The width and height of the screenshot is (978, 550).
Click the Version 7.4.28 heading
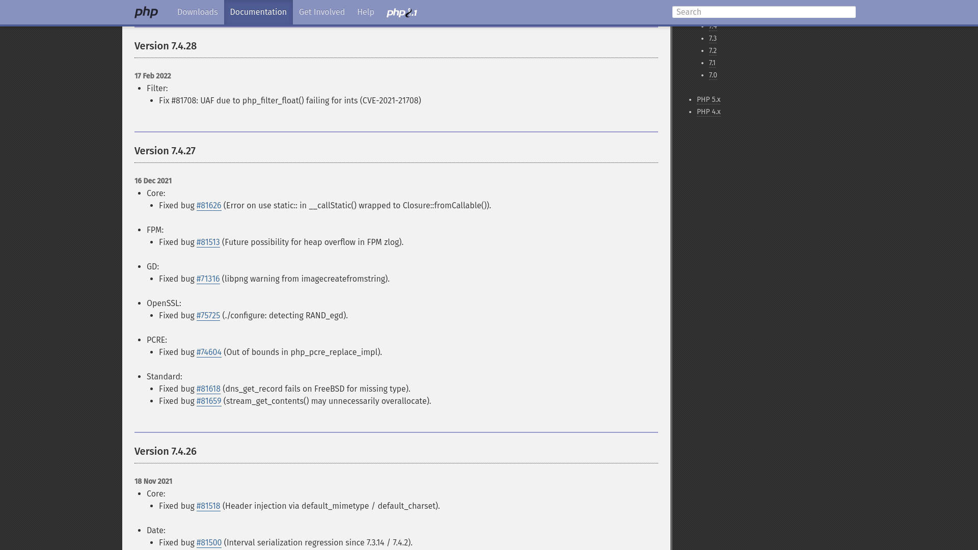pyautogui.click(x=166, y=46)
